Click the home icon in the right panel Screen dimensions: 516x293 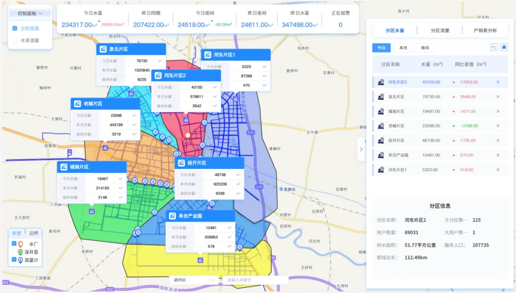click(504, 47)
